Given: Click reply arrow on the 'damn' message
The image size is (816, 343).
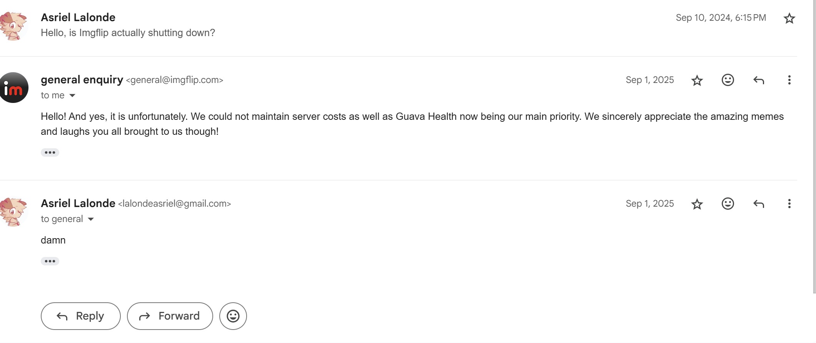Looking at the screenshot, I should (x=758, y=204).
